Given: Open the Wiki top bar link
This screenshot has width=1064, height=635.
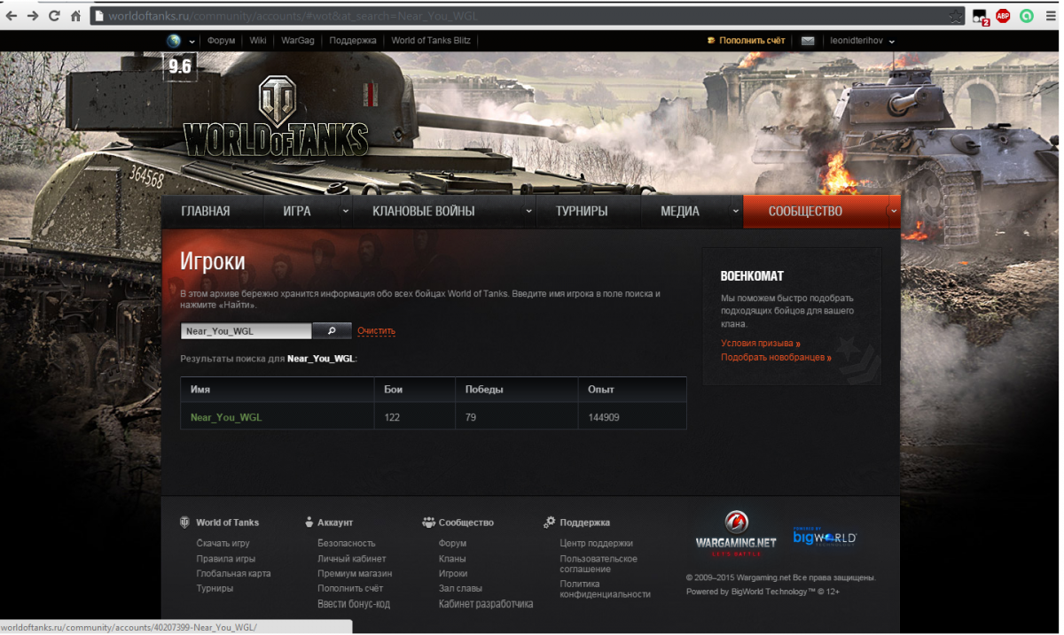Looking at the screenshot, I should (x=258, y=41).
